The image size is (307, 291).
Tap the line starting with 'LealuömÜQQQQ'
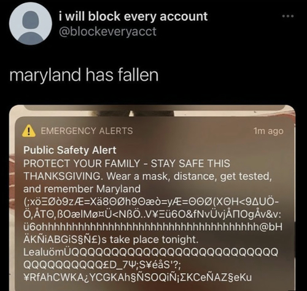click(151, 252)
